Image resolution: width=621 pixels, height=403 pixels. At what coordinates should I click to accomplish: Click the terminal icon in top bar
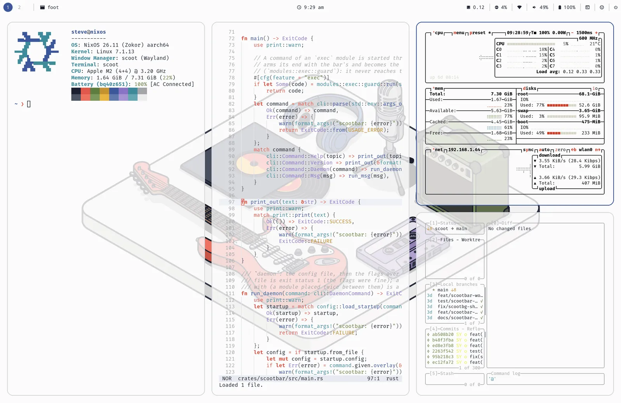588,7
